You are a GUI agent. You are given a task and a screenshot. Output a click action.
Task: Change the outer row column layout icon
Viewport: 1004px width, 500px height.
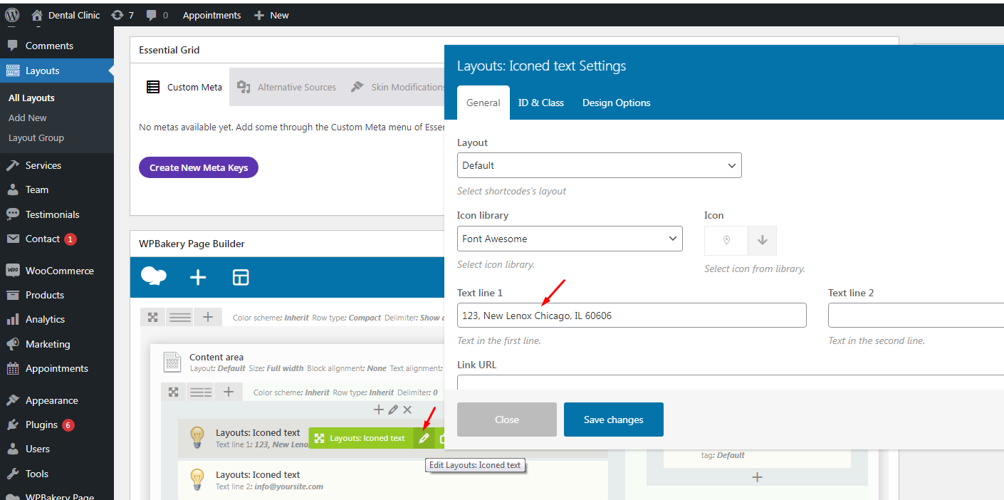tap(179, 317)
